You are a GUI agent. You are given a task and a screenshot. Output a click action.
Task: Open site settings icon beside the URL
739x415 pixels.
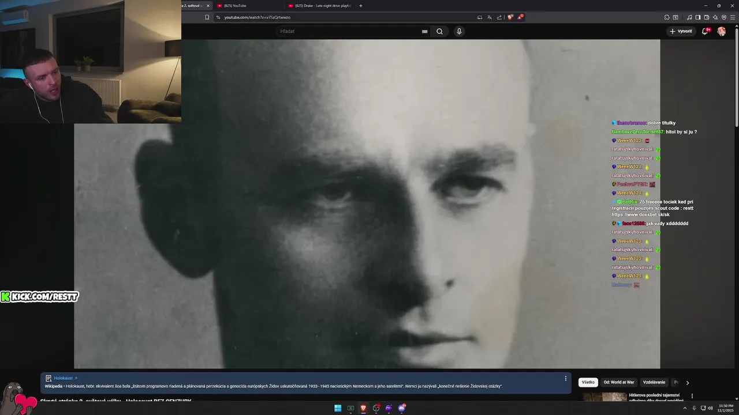click(218, 17)
